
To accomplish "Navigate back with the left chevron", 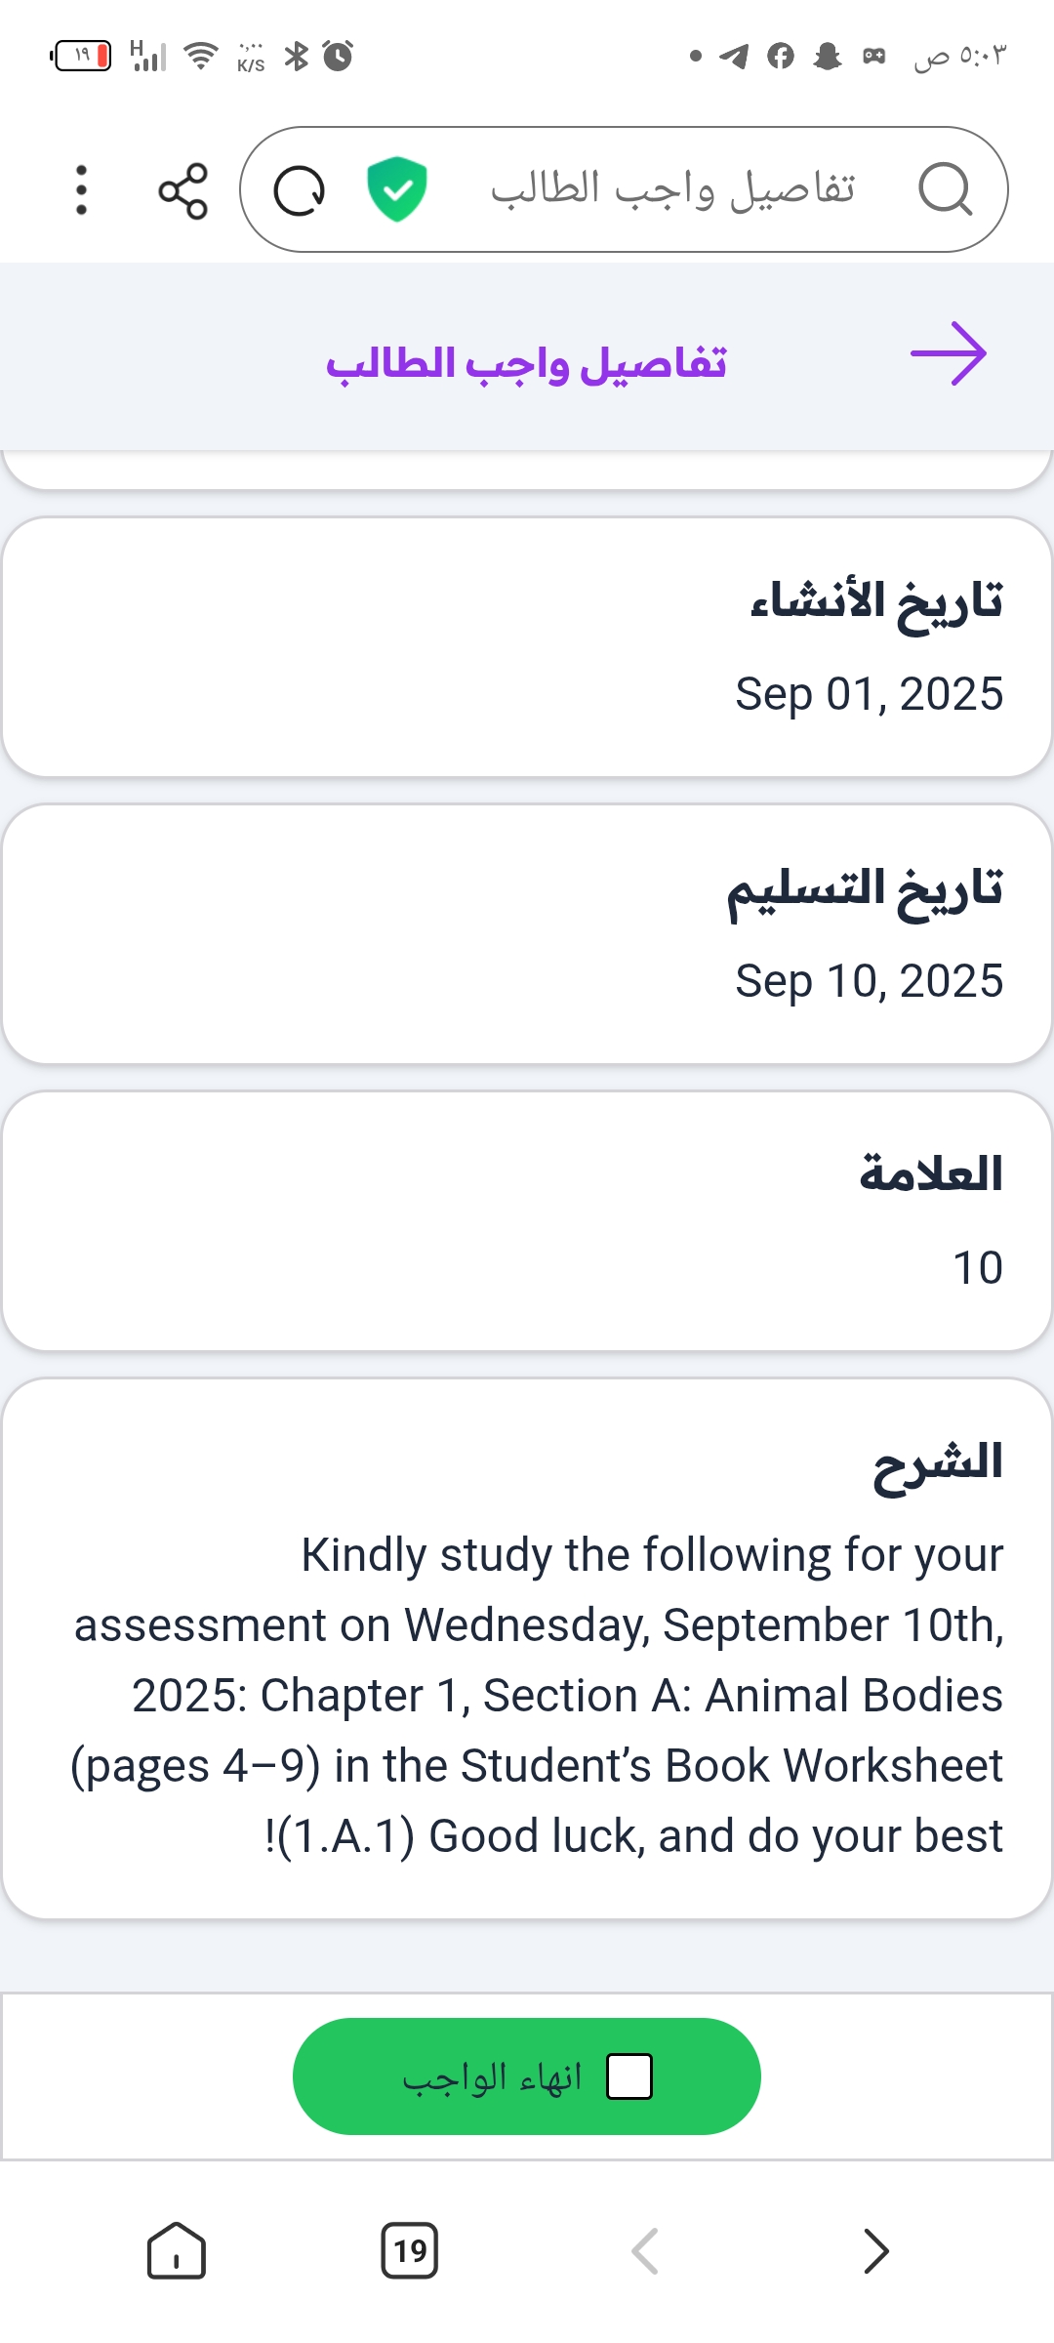I will pos(645,2251).
